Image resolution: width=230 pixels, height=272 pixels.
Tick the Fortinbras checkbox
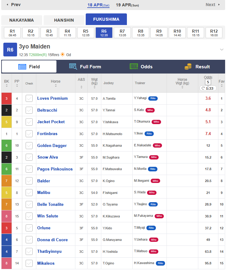coord(29,134)
